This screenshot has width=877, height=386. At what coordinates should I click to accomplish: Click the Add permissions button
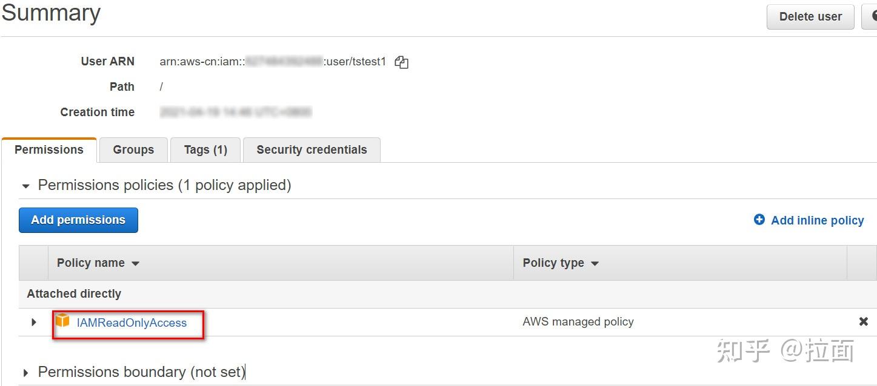coord(78,220)
